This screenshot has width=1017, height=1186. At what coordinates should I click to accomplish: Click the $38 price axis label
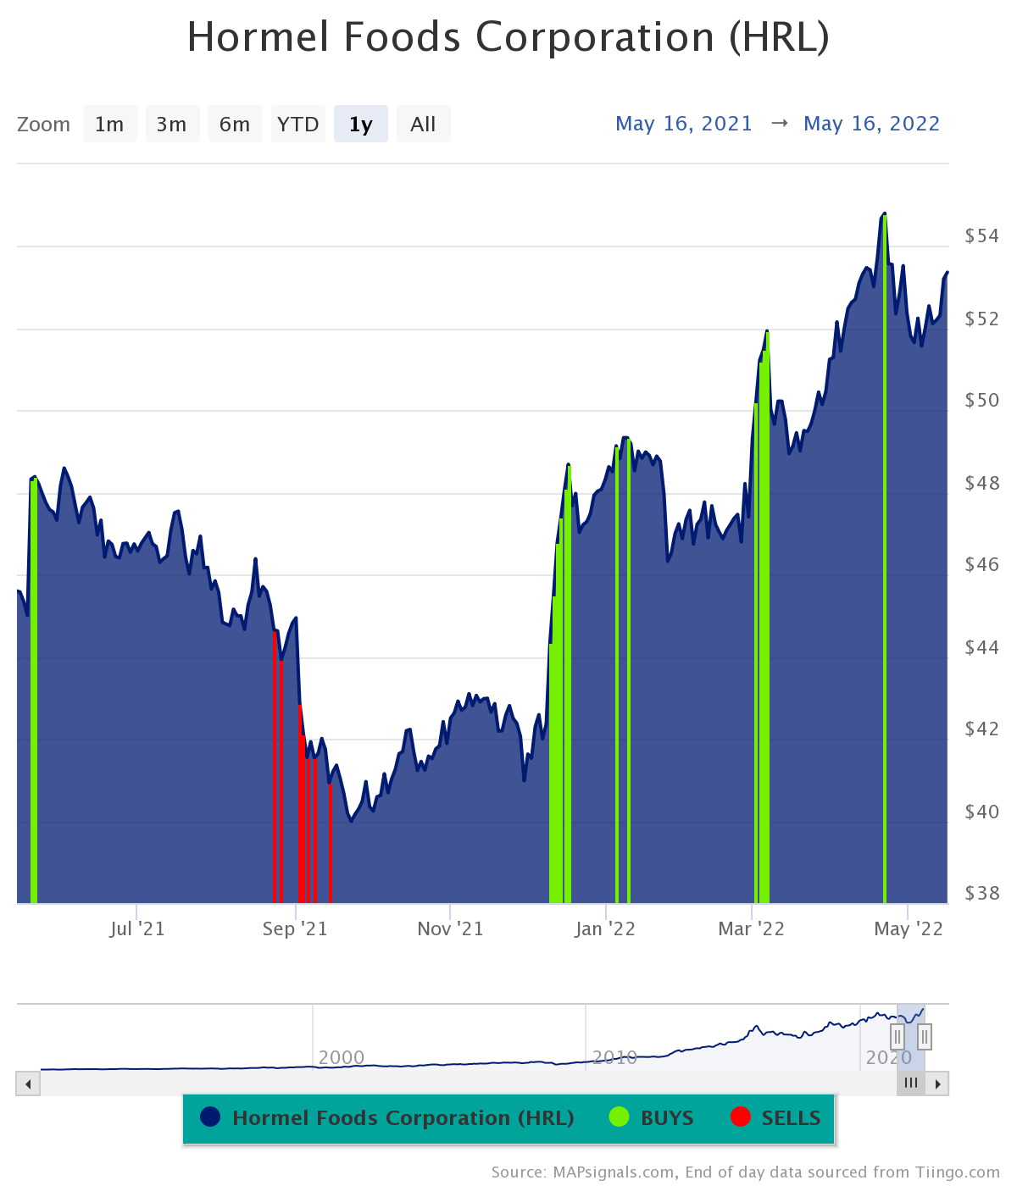click(x=982, y=893)
